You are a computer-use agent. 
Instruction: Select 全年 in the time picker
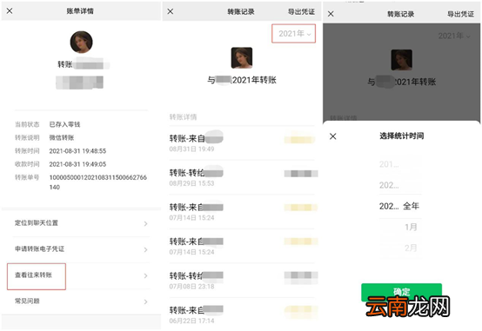click(x=411, y=206)
